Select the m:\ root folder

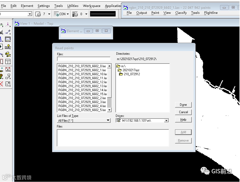click(121, 66)
